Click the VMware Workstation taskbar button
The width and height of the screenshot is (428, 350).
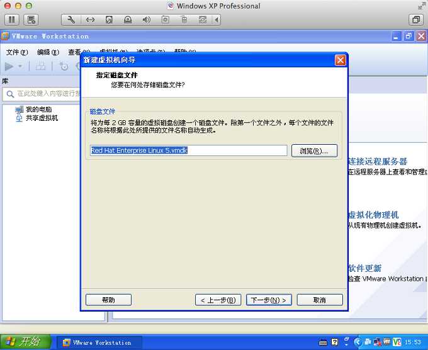(x=99, y=342)
